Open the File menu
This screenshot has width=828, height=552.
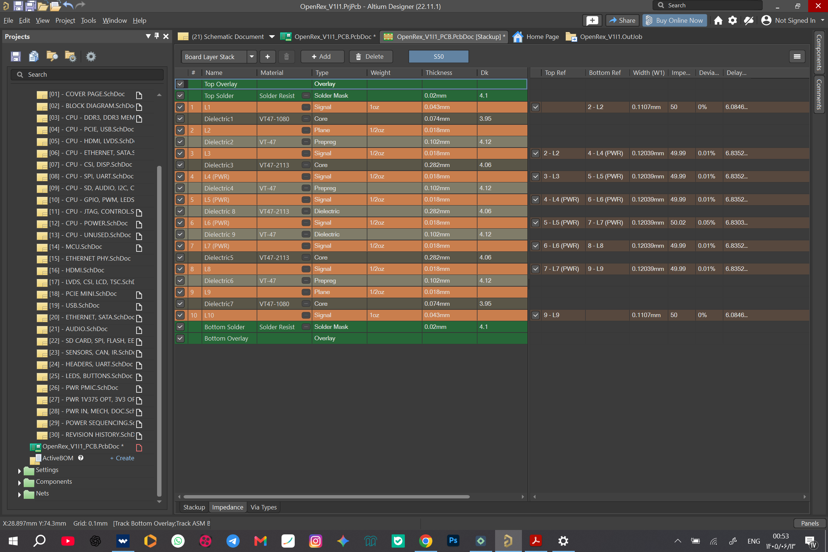point(8,21)
